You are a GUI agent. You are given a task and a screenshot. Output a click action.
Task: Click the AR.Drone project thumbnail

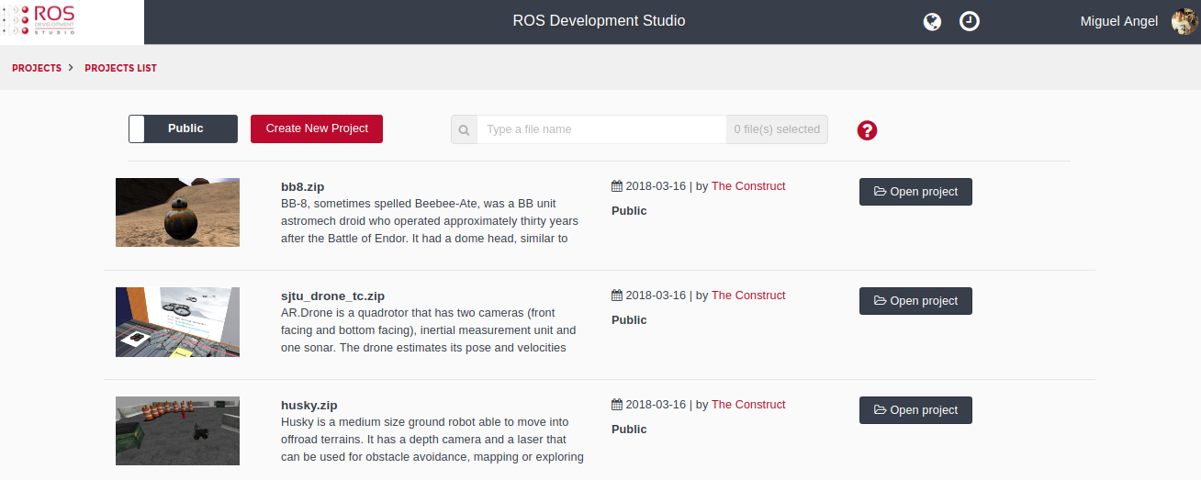pos(177,321)
